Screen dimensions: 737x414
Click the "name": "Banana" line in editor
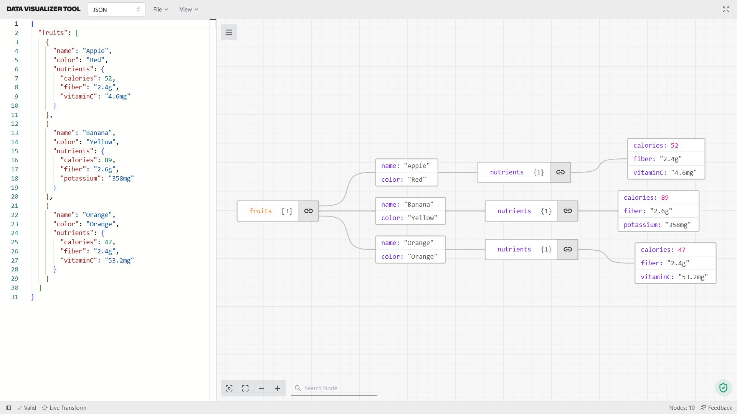pyautogui.click(x=84, y=133)
